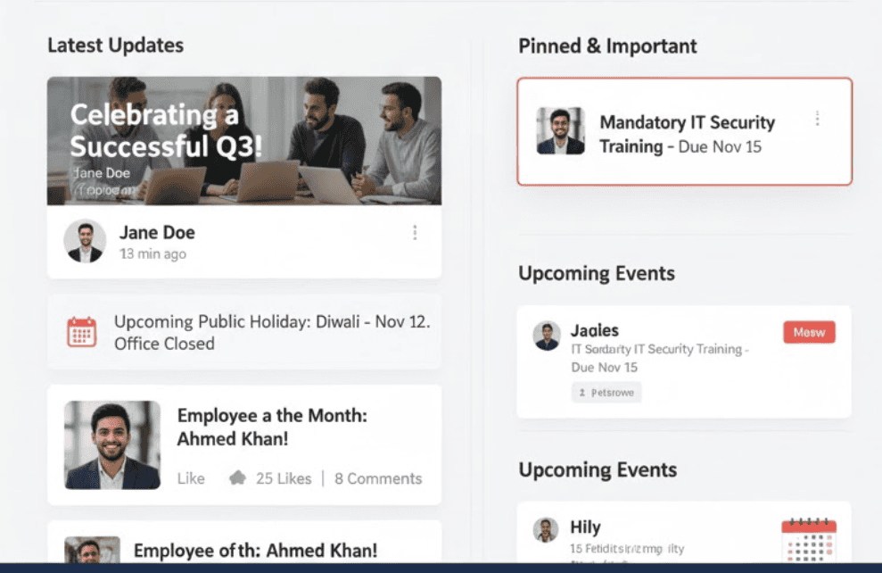Open the Mandatory IT Security Training options menu
This screenshot has width=882, height=573.
(818, 119)
